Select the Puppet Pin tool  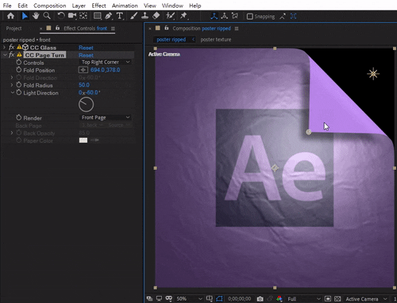[x=183, y=16]
